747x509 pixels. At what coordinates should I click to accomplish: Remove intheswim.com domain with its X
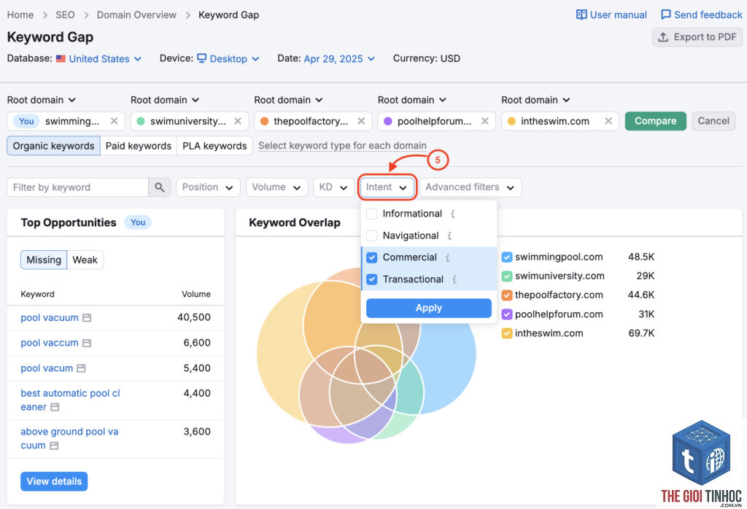coord(608,121)
